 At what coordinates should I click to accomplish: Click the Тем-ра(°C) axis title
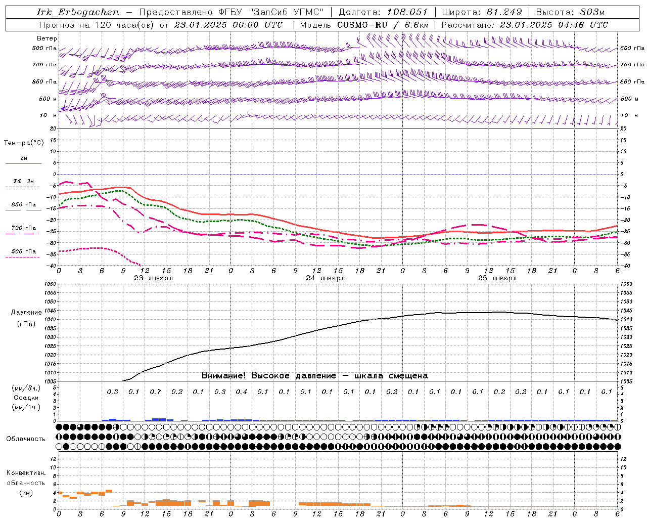click(24, 143)
